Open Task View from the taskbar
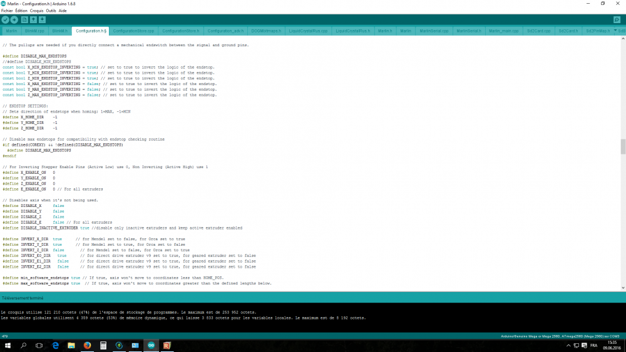 tap(39, 345)
